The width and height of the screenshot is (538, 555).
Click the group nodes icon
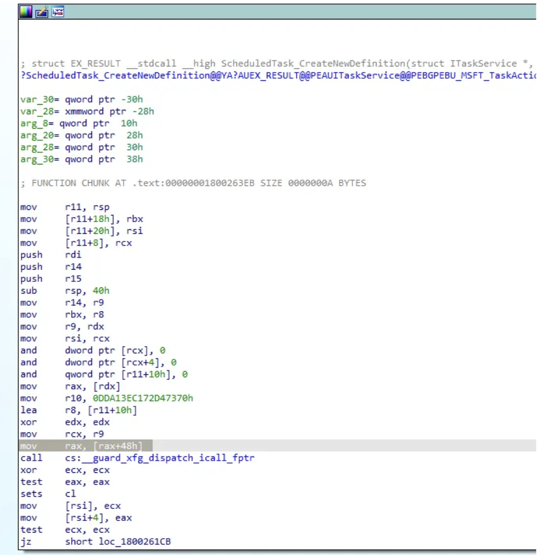pos(58,12)
